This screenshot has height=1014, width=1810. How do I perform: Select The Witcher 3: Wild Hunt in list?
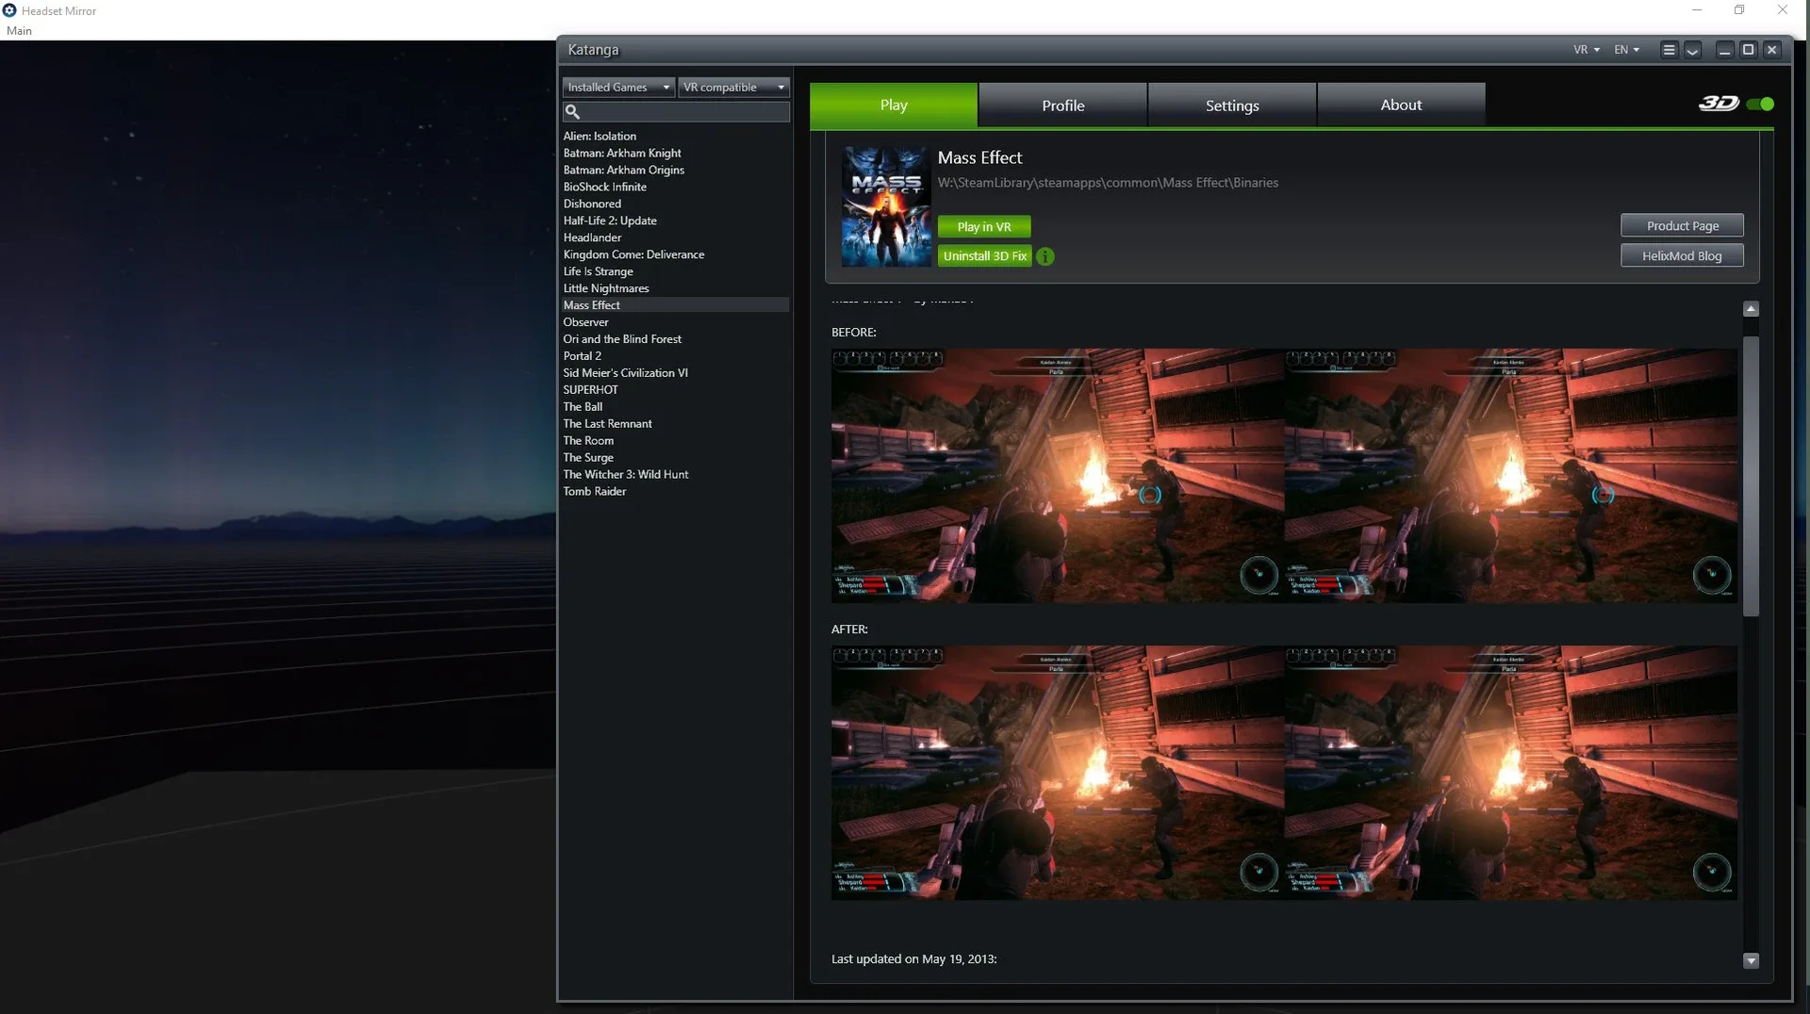pos(625,475)
